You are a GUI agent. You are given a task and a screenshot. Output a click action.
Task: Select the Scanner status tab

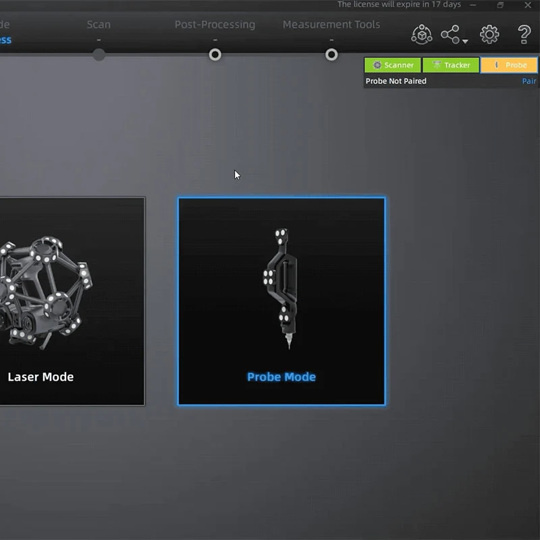[x=393, y=65]
